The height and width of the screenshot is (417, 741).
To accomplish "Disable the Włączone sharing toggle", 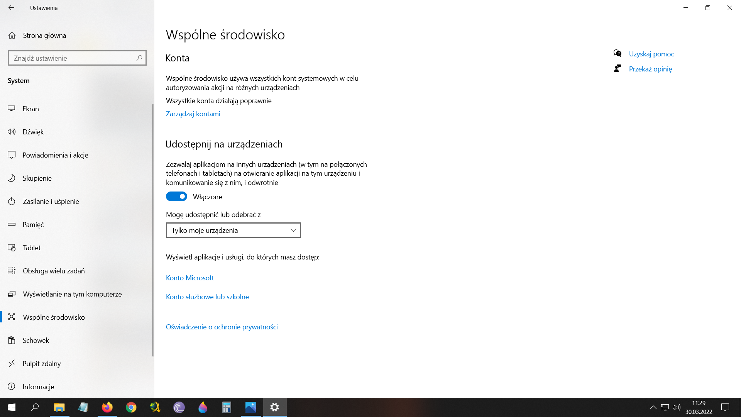I will coord(176,197).
